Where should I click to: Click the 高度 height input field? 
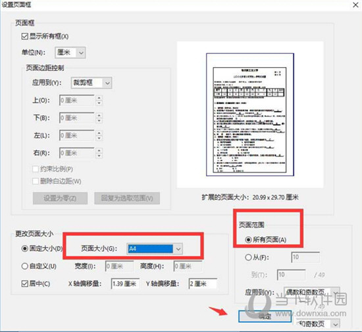[x=188, y=266]
